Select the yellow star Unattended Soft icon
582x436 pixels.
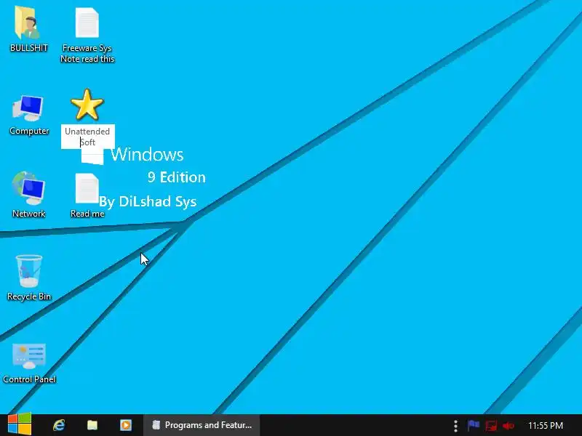(87, 105)
